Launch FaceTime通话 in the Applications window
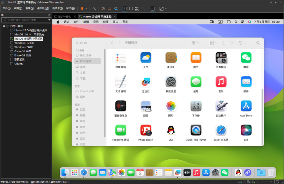 (121, 130)
